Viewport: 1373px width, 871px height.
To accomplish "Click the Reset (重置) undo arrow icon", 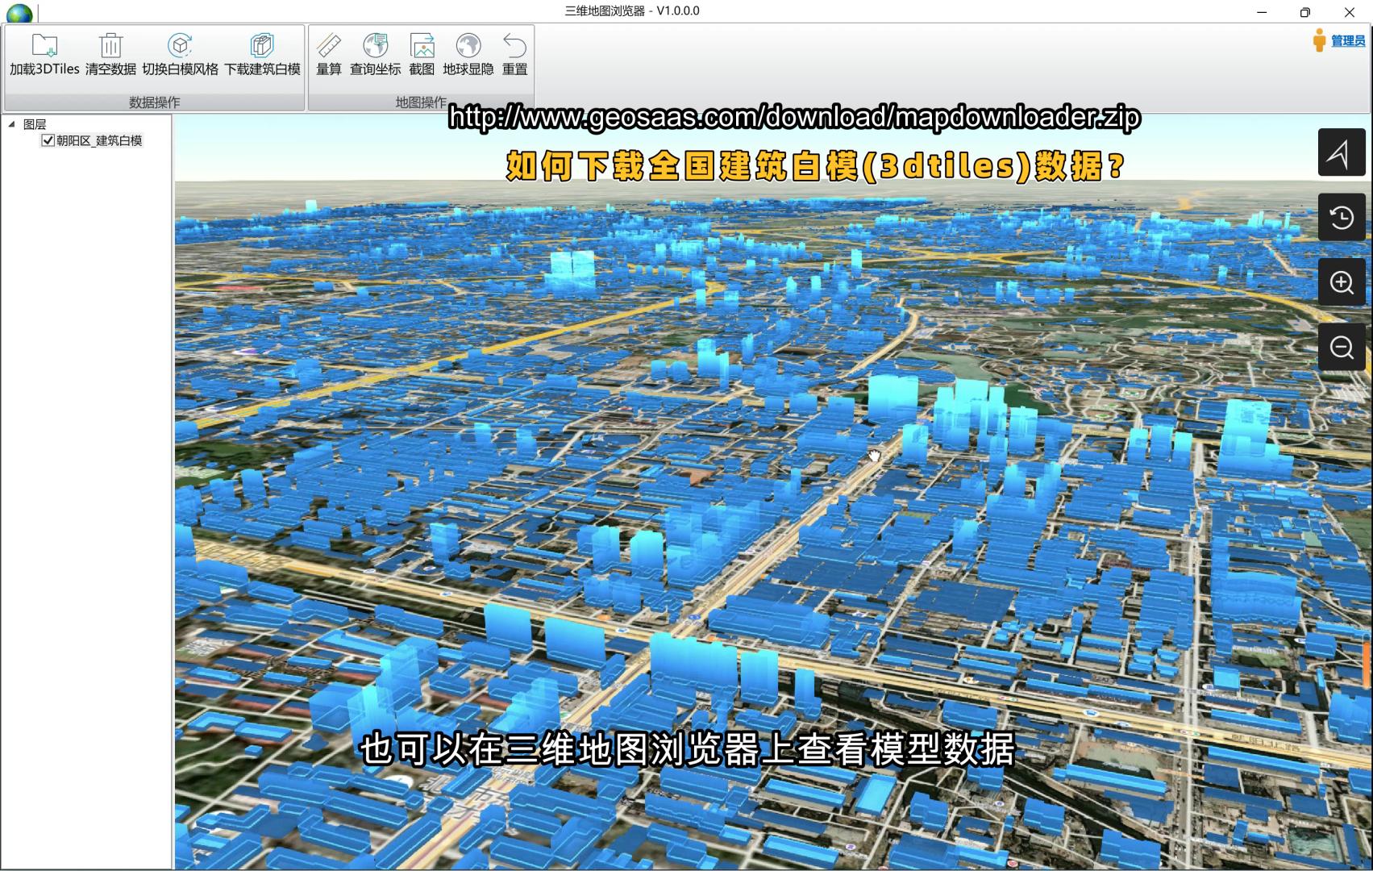I will coord(514,46).
